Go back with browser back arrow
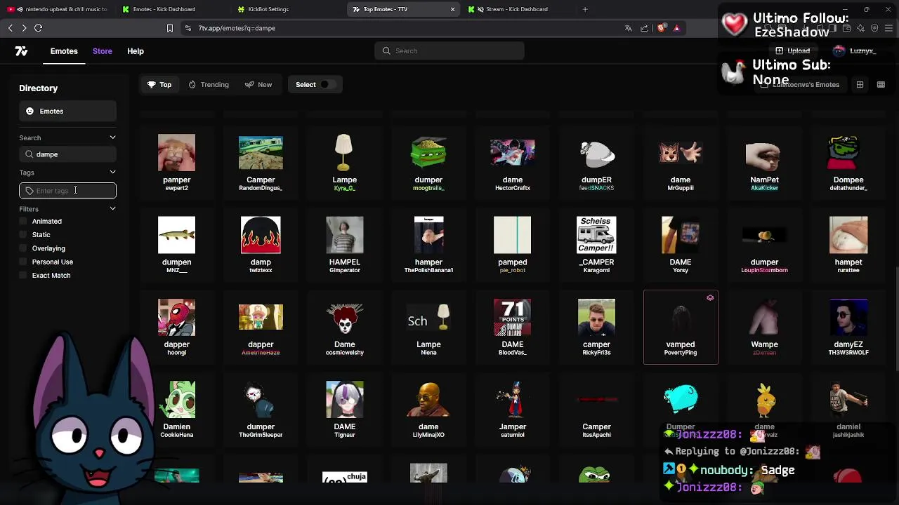The width and height of the screenshot is (899, 505). point(11,28)
